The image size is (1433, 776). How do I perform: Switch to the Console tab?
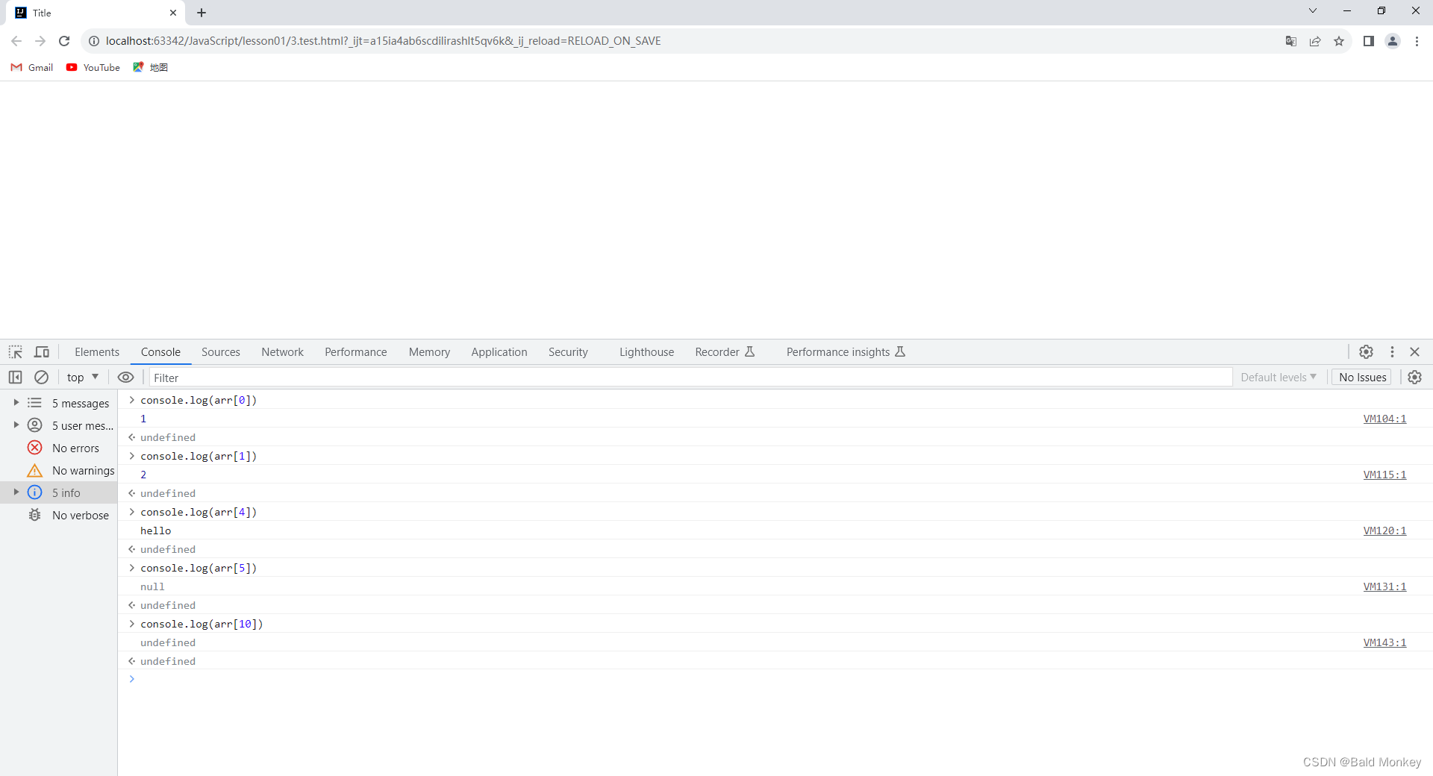pos(160,352)
